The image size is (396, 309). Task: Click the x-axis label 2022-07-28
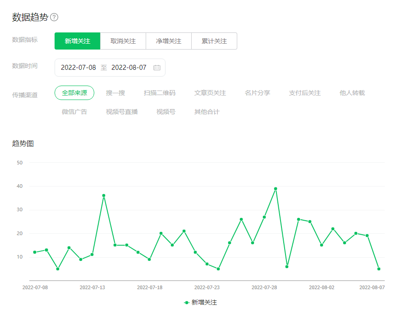click(264, 287)
